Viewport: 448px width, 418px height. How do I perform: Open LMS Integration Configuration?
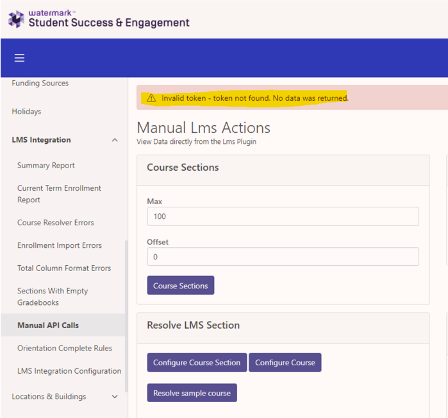[x=69, y=370]
